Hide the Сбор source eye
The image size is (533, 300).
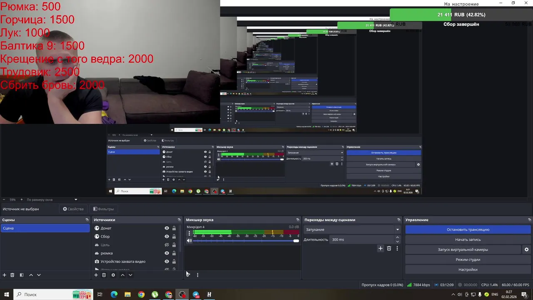167,237
